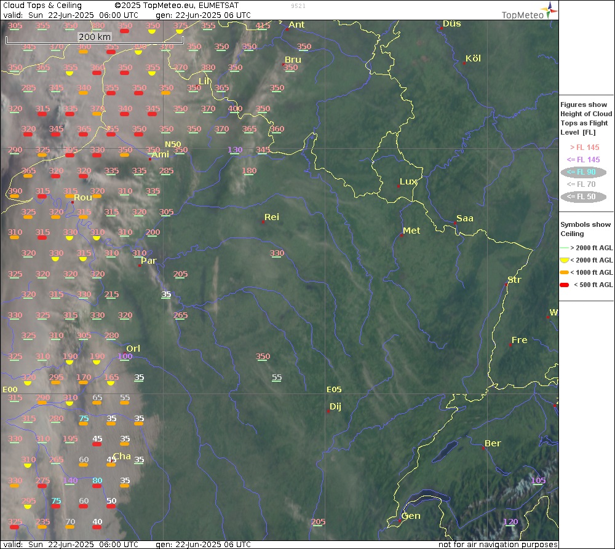Click the 'Cha' city label
Screen dimensions: 615x549
(x=122, y=456)
